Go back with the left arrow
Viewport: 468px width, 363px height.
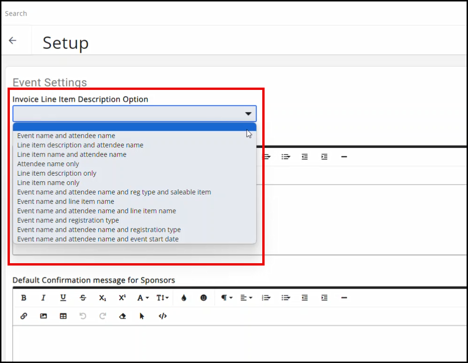click(x=13, y=40)
